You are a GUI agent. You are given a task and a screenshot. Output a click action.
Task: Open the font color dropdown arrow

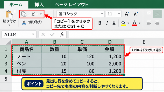pyautogui.click(x=139, y=23)
